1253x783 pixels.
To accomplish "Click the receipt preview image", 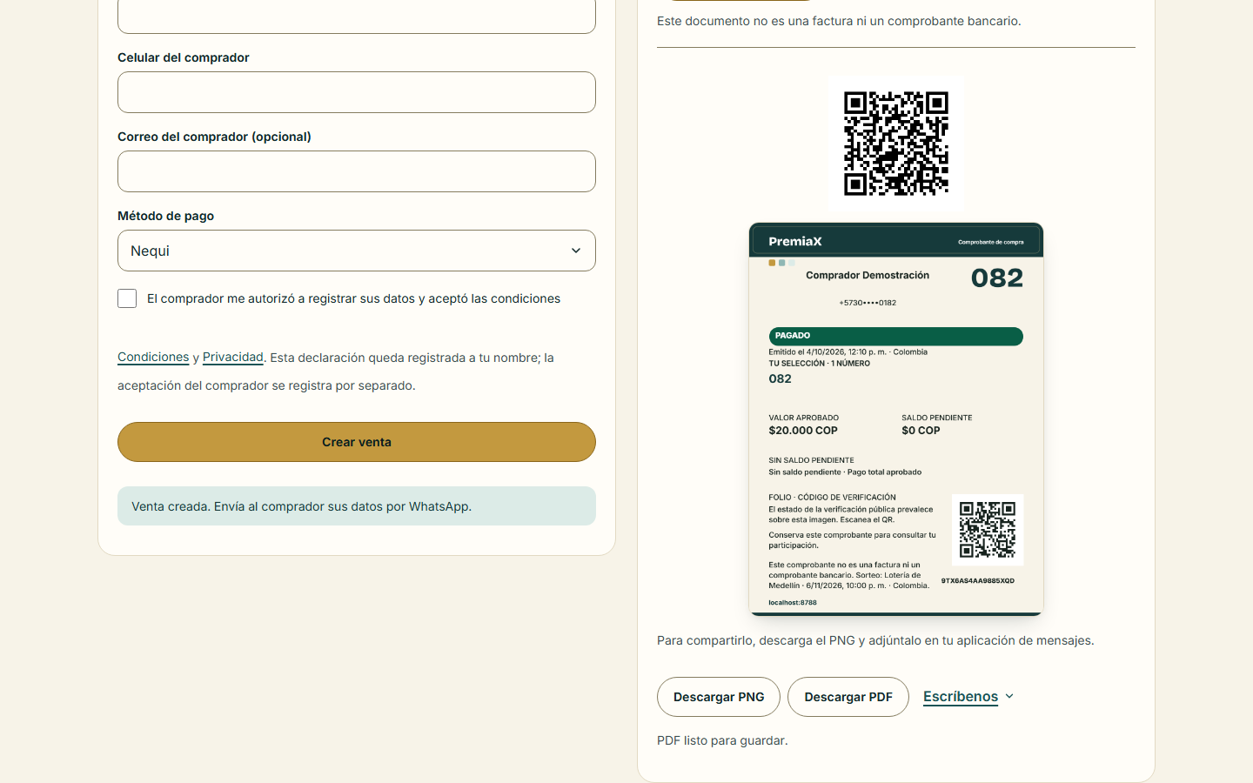I will click(x=896, y=419).
